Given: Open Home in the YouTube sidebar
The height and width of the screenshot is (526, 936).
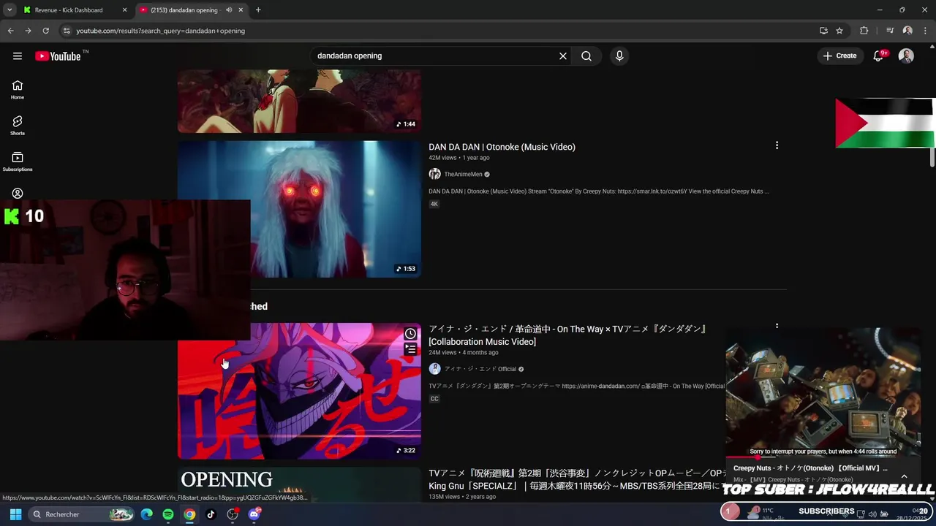Looking at the screenshot, I should click(x=18, y=90).
